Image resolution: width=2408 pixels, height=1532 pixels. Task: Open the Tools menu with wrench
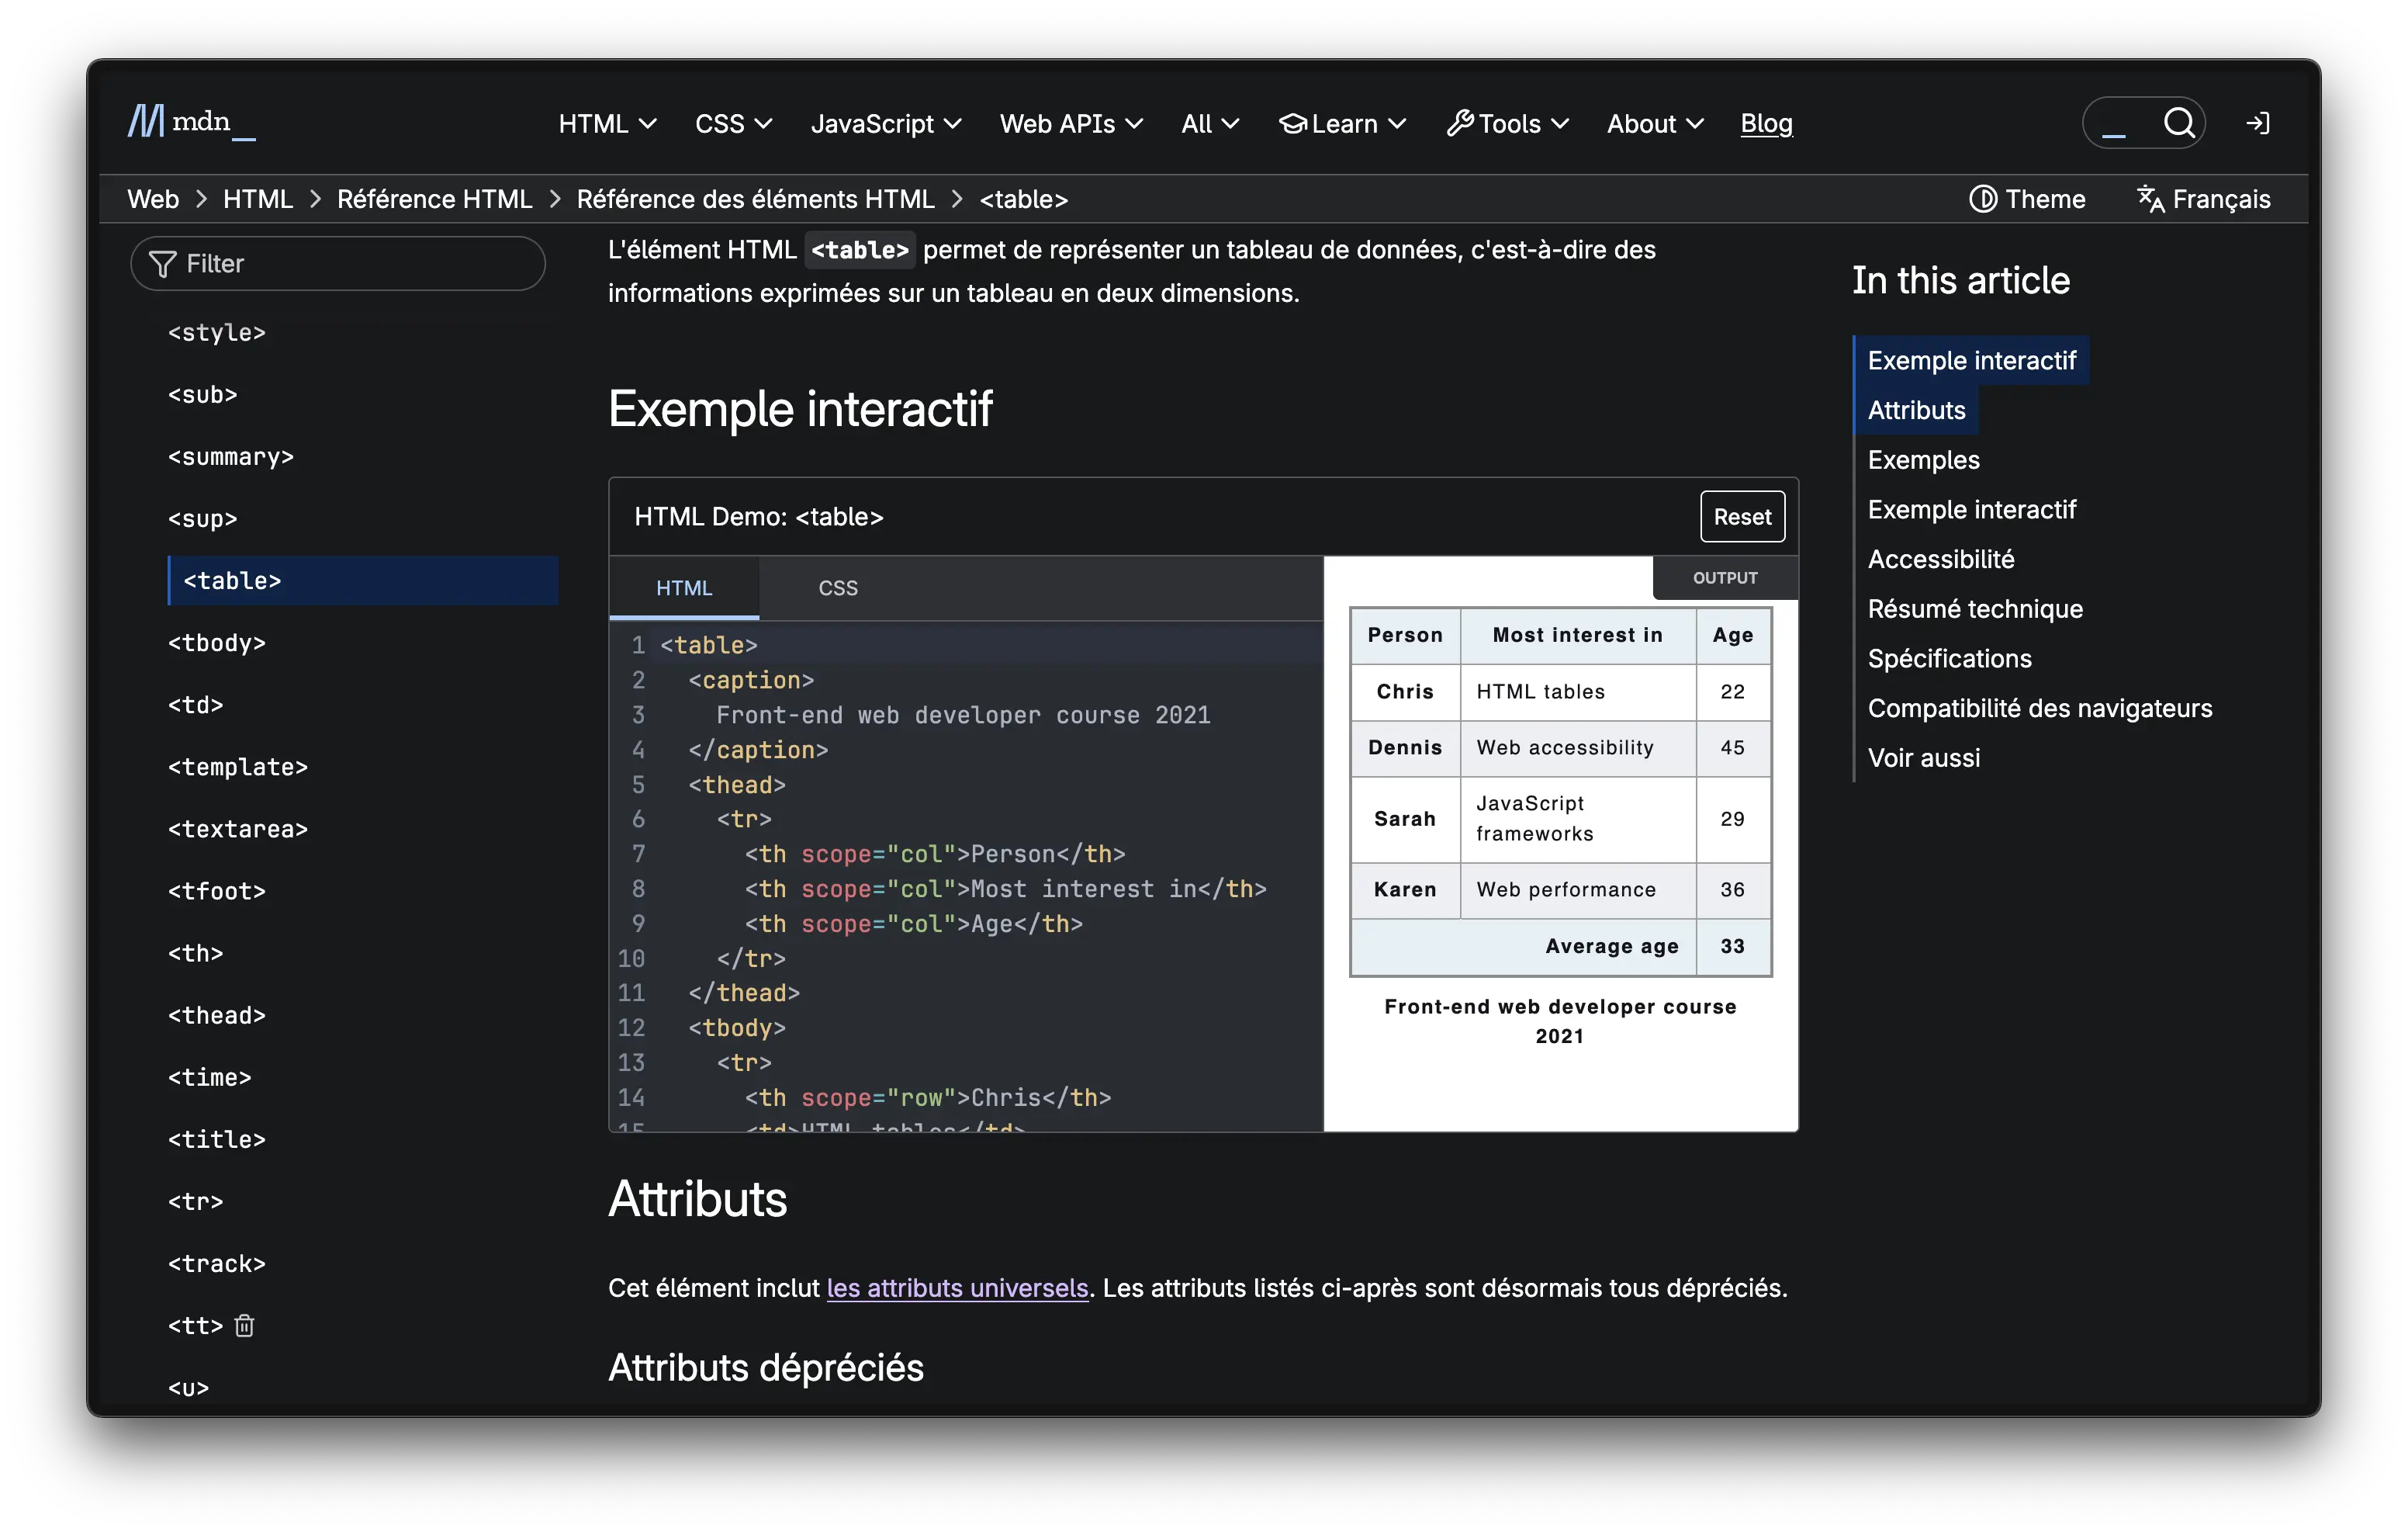[1507, 124]
